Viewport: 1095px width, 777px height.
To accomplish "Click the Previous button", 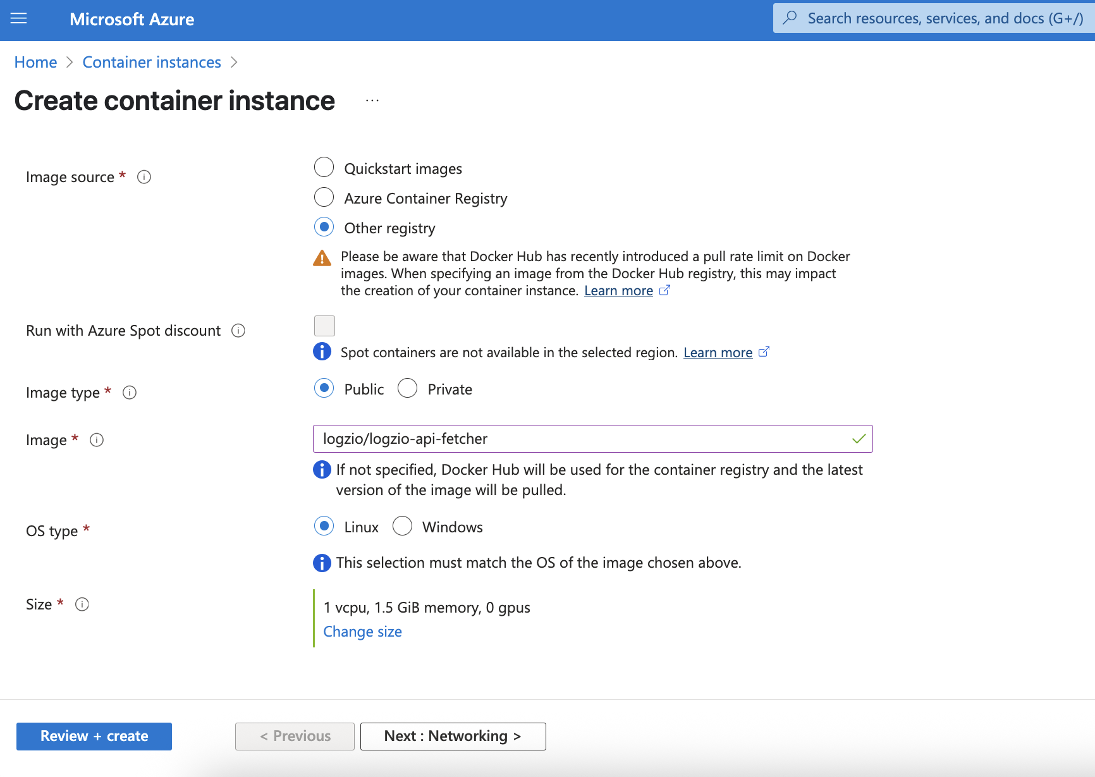I will (295, 737).
